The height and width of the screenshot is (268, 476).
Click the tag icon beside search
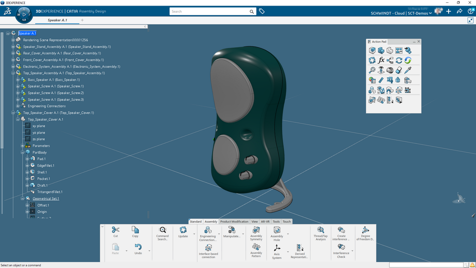(262, 11)
